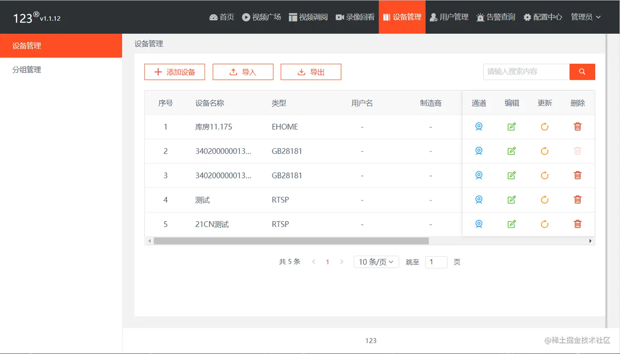Expand the 管理员 user menu

coord(586,17)
